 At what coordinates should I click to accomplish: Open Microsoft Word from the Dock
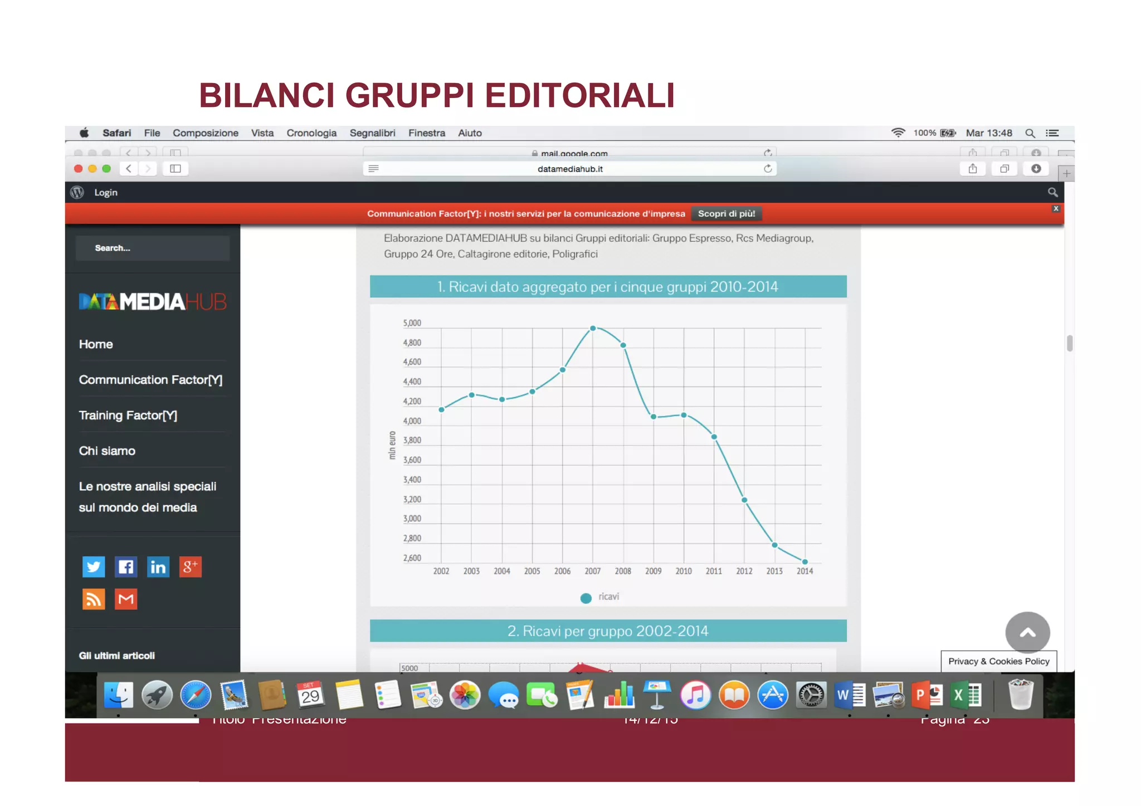[850, 695]
